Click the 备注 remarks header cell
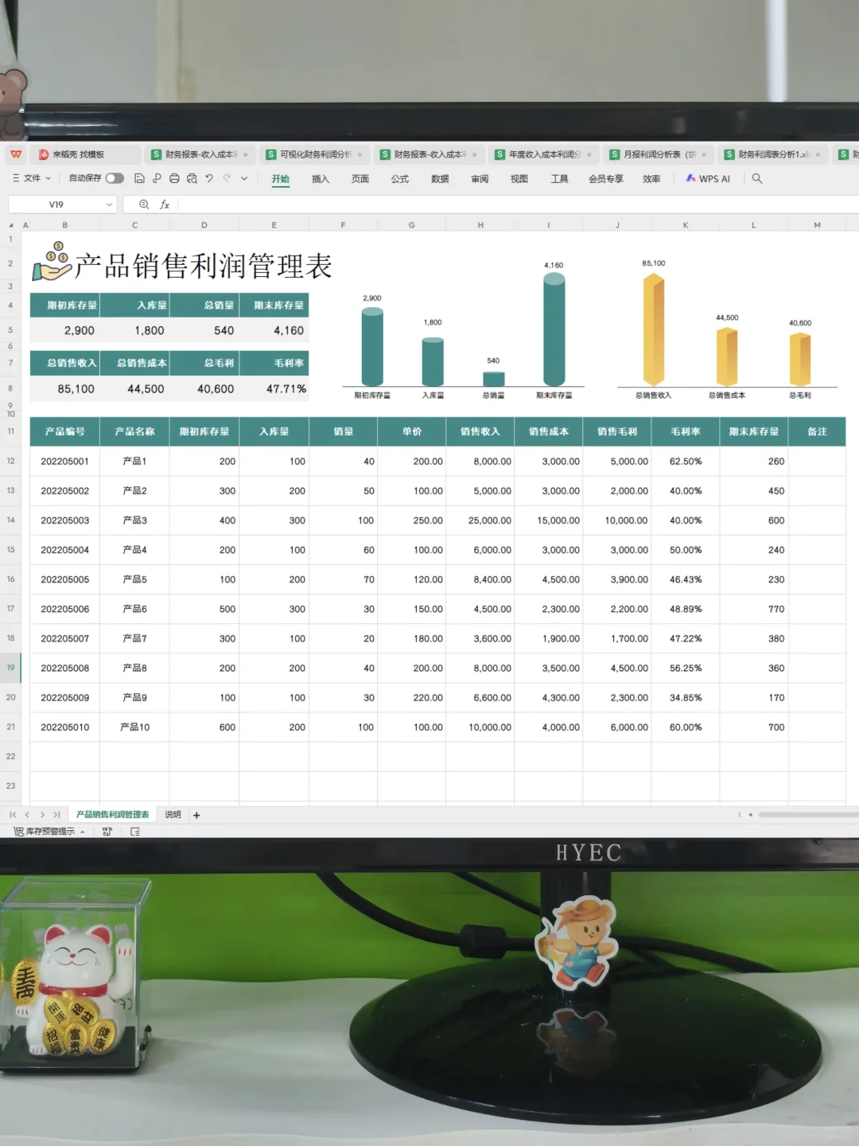This screenshot has width=859, height=1146. click(x=817, y=431)
